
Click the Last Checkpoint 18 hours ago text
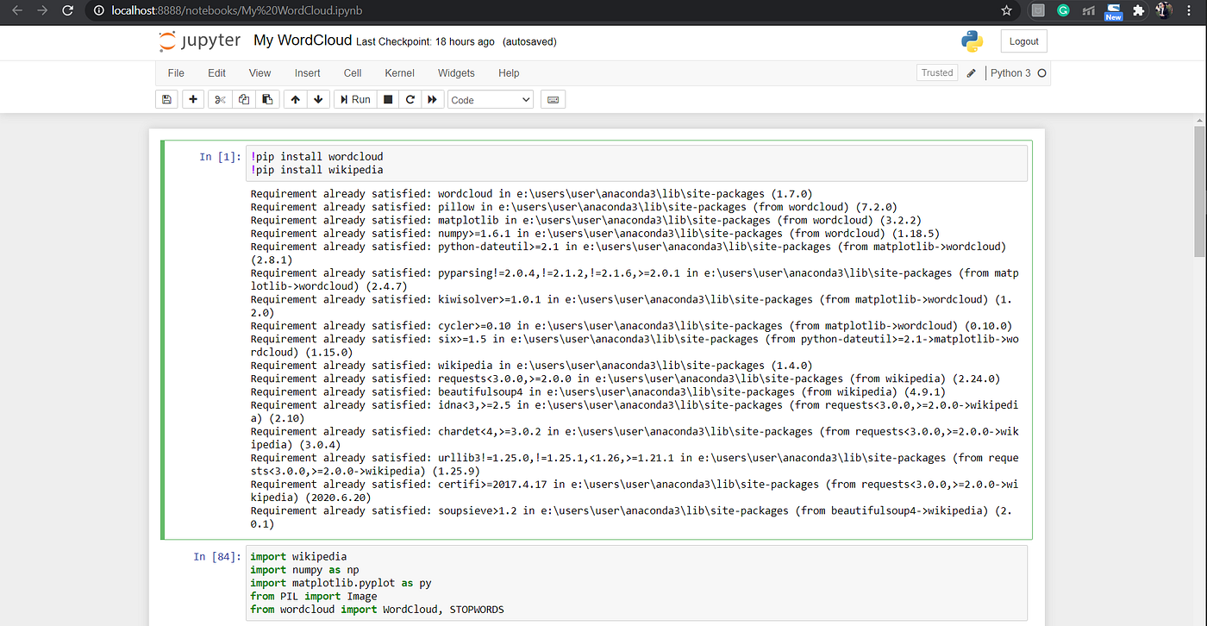(x=425, y=41)
